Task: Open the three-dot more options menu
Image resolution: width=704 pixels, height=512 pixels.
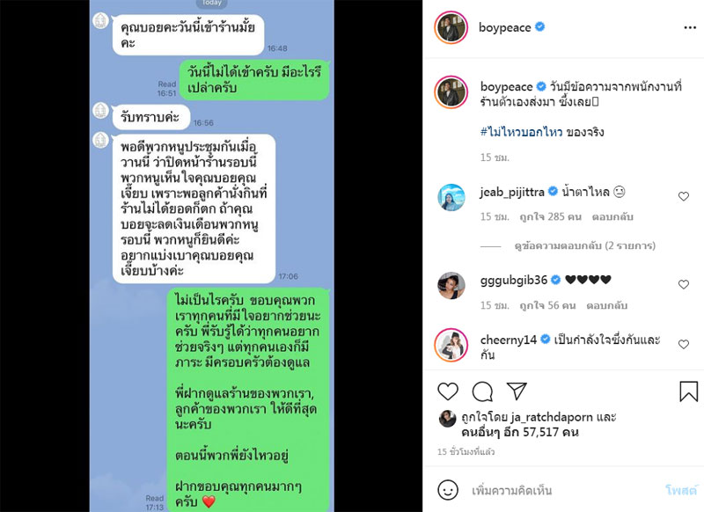Action: pos(690,28)
